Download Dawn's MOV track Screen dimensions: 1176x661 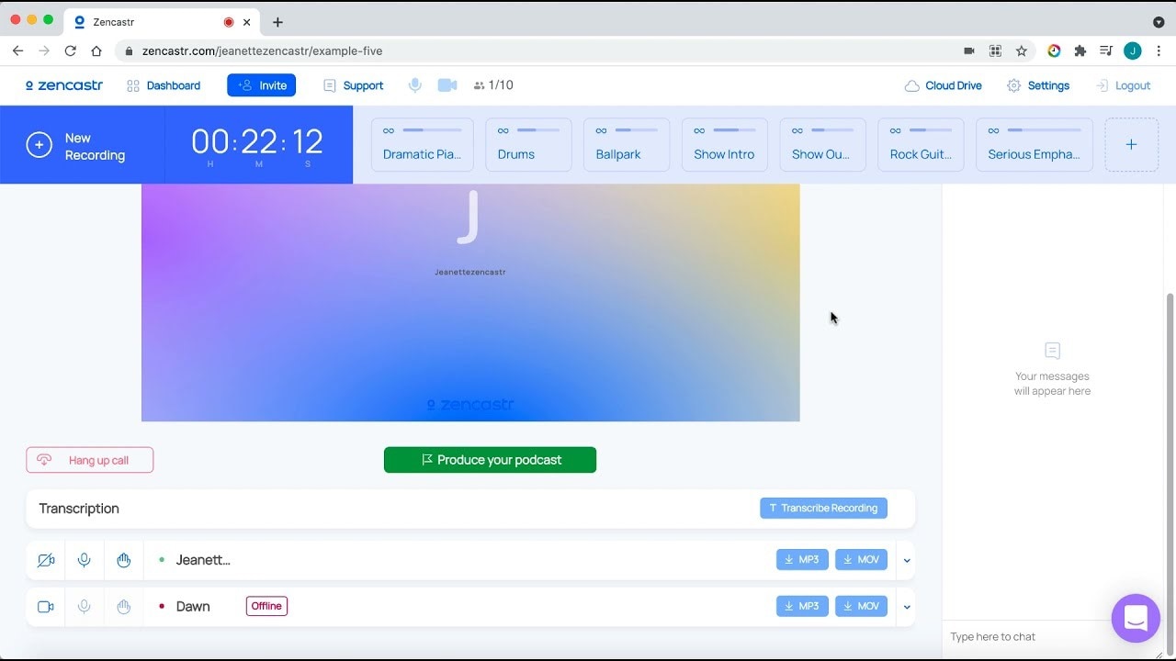pos(861,606)
